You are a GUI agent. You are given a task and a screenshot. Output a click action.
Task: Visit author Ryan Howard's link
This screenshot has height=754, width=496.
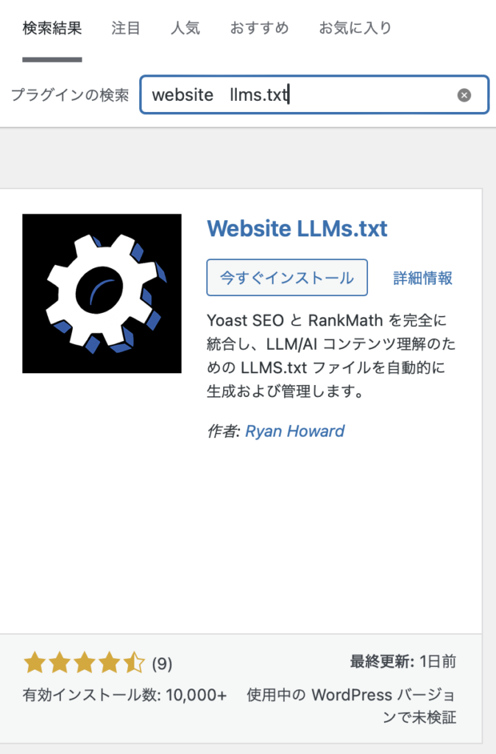click(x=294, y=431)
